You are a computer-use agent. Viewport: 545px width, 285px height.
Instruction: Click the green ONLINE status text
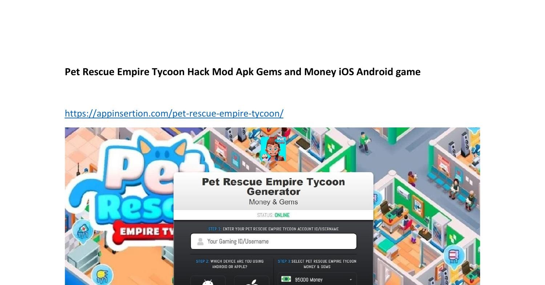pos(282,215)
